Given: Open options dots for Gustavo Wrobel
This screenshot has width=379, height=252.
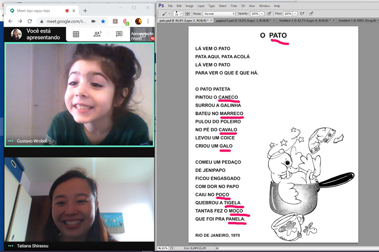Looking at the screenshot, I should pyautogui.click(x=11, y=141).
